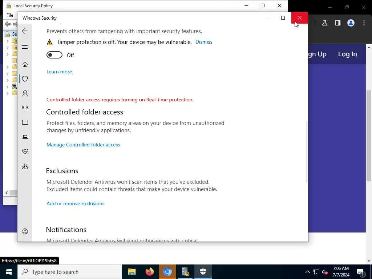Open the clock showing 7:06 AM
Viewport: 372px width, 279px height.
(341, 272)
